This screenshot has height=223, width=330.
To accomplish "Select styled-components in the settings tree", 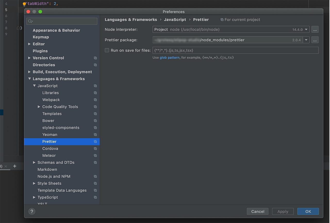I will 61,128.
